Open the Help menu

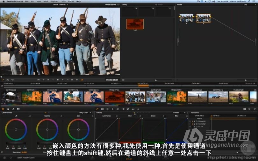78,1
